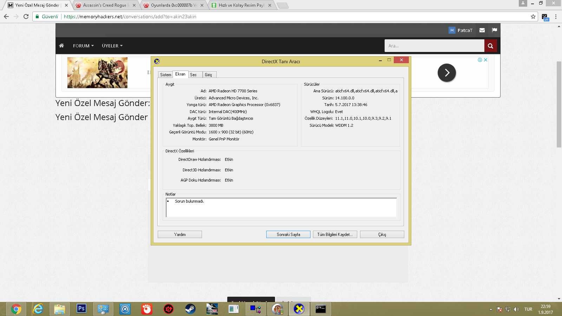The height and width of the screenshot is (316, 562).
Task: Open the Command Prompt taskbar icon
Action: pos(321,309)
